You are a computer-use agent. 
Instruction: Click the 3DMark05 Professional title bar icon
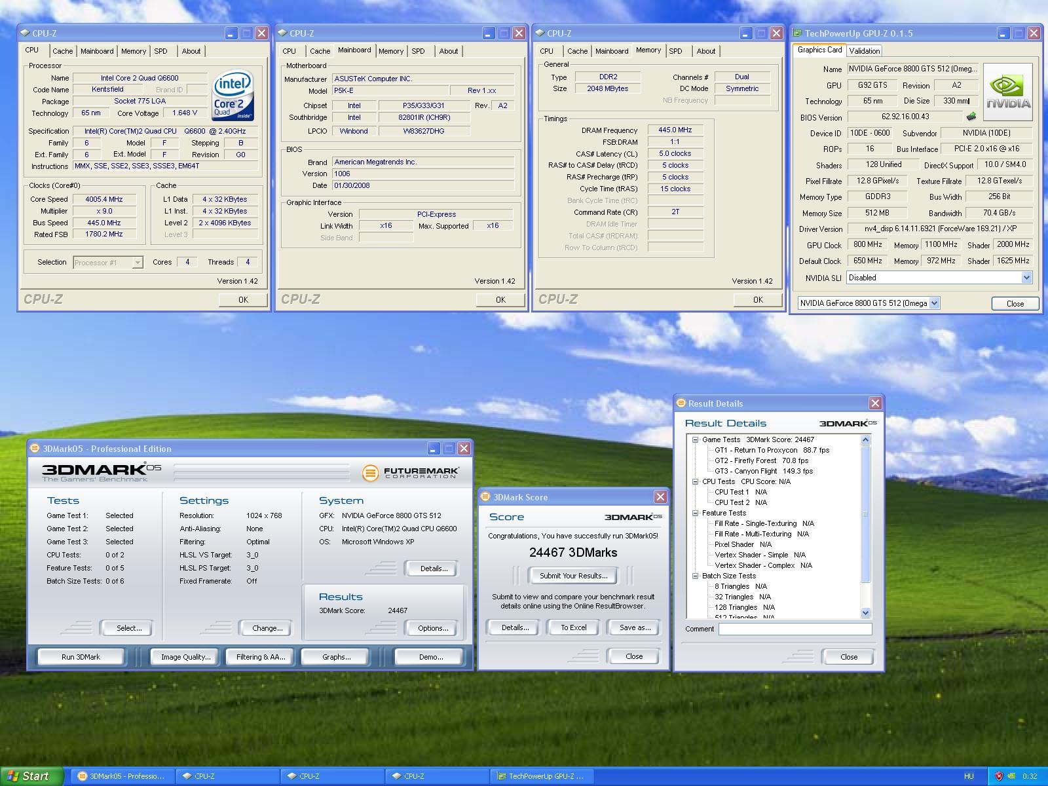[35, 449]
